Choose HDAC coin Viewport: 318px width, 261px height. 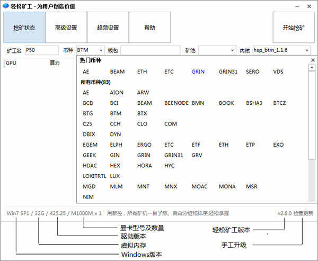90,166
